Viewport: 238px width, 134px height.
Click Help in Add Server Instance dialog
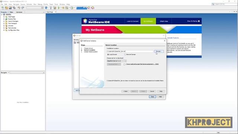coord(161,91)
